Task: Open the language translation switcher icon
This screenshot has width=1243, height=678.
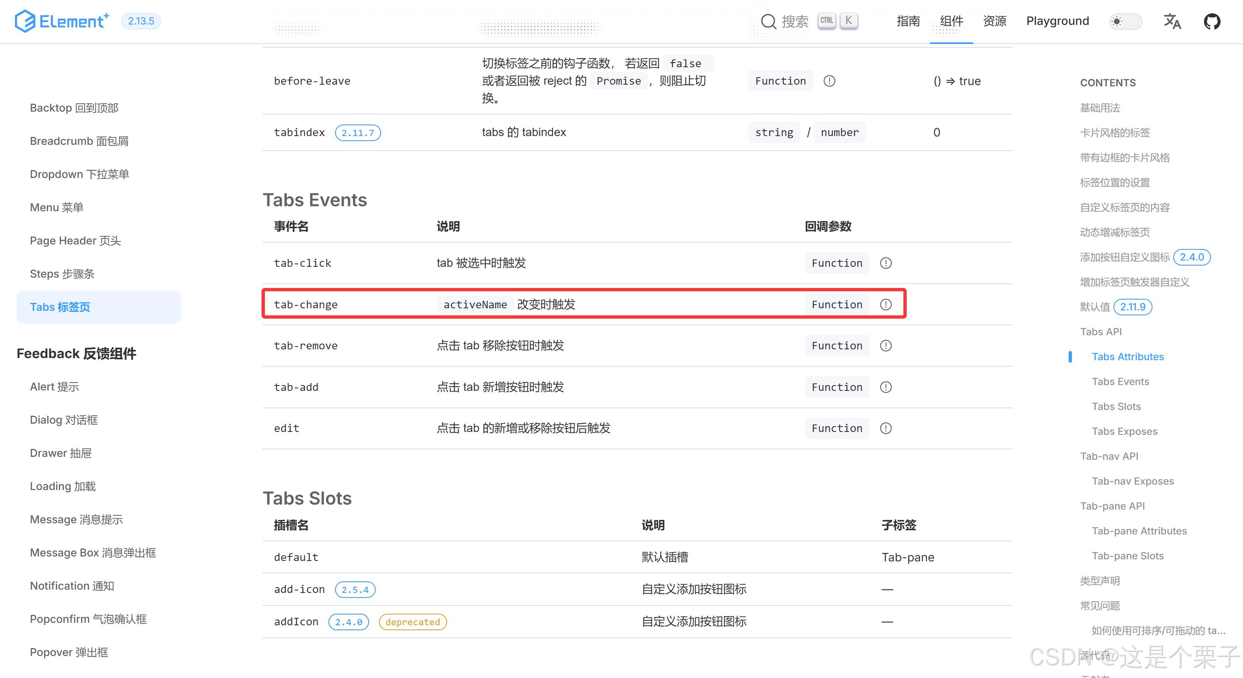Action: click(1172, 21)
